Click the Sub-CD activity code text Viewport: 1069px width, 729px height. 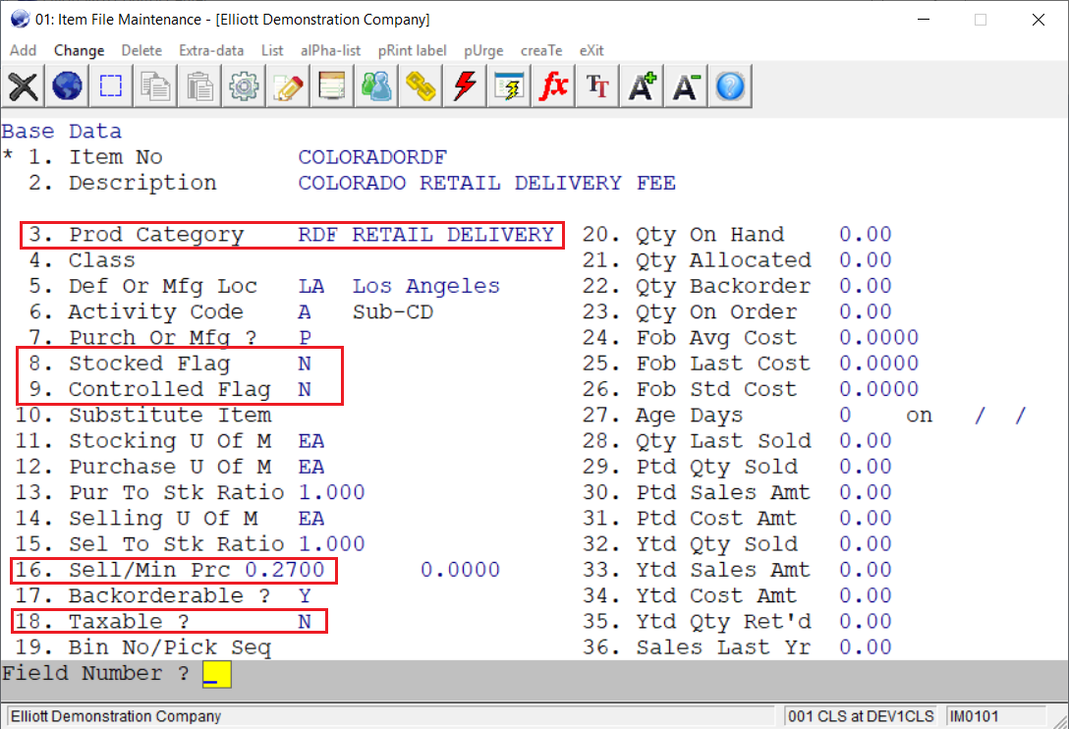click(x=393, y=312)
